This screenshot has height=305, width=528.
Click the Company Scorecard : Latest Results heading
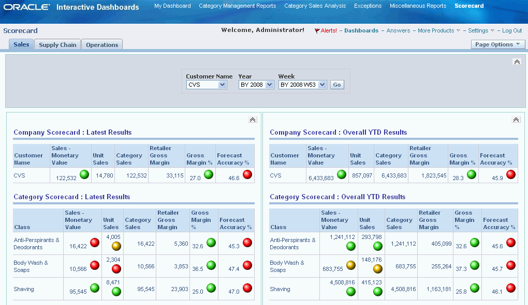72,132
